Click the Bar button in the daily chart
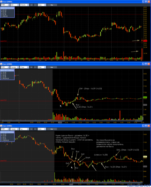The height and width of the screenshot is (187, 151). [x=52, y=5]
